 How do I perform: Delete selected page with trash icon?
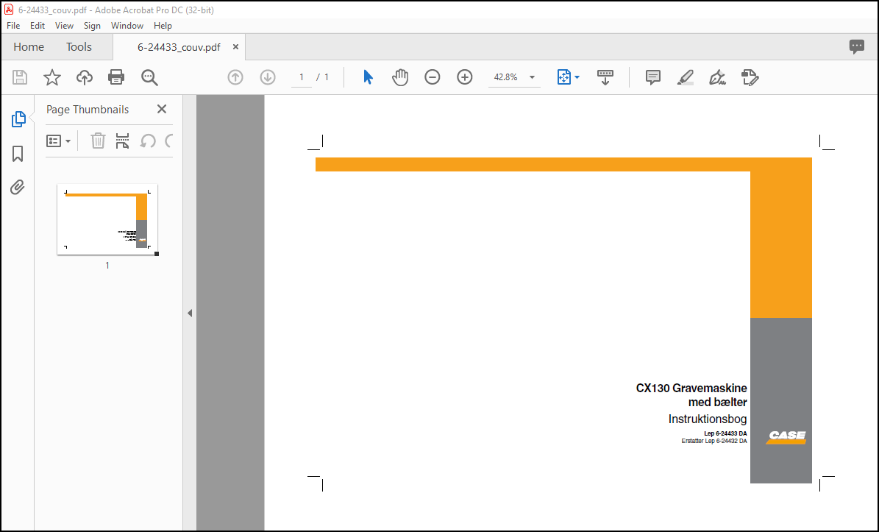click(98, 141)
